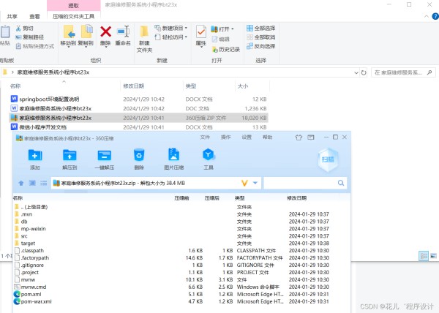Click the orange V icon in 360压缩 path bar
The image size is (439, 313).
(244, 183)
